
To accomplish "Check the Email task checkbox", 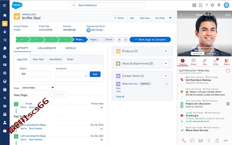I will 22,103.
